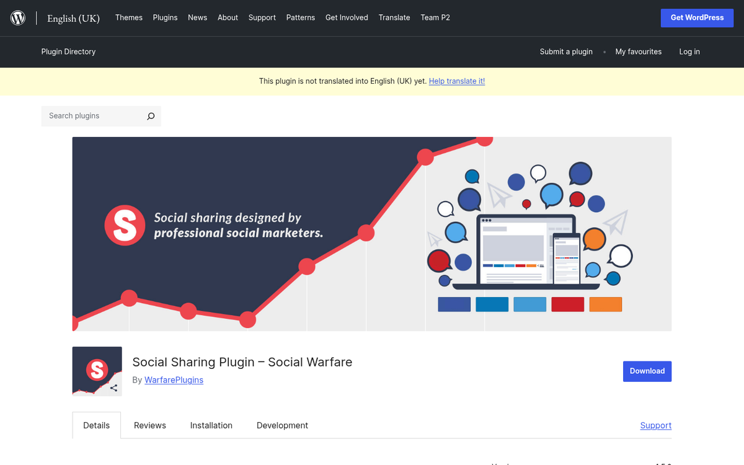744x465 pixels.
Task: Click the share icon on the plugin thumbnail
Action: (x=113, y=387)
